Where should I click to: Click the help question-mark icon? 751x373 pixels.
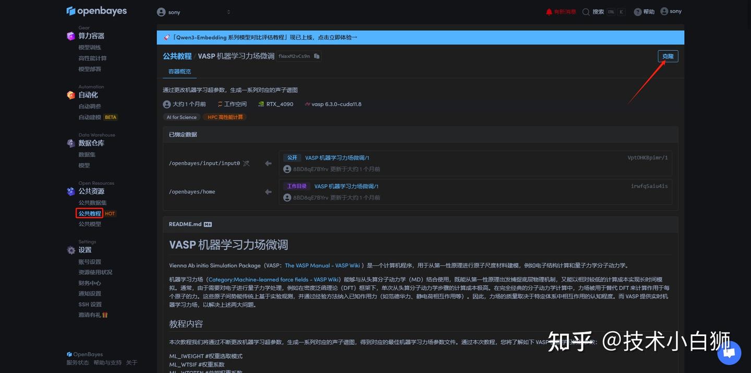tap(637, 11)
